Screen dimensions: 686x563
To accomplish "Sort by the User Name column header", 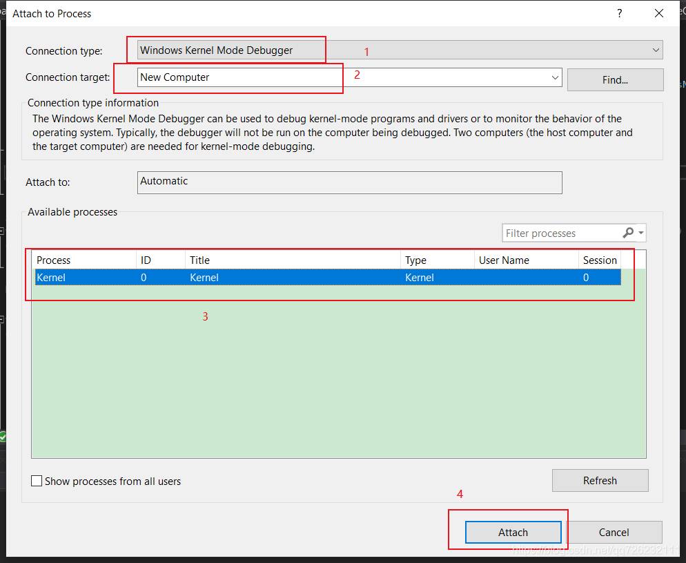I will [x=527, y=260].
